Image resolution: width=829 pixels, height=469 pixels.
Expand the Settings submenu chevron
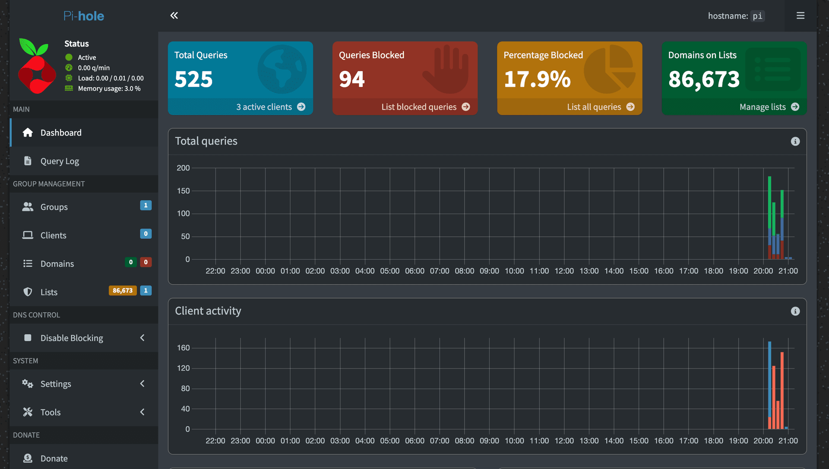[142, 383]
